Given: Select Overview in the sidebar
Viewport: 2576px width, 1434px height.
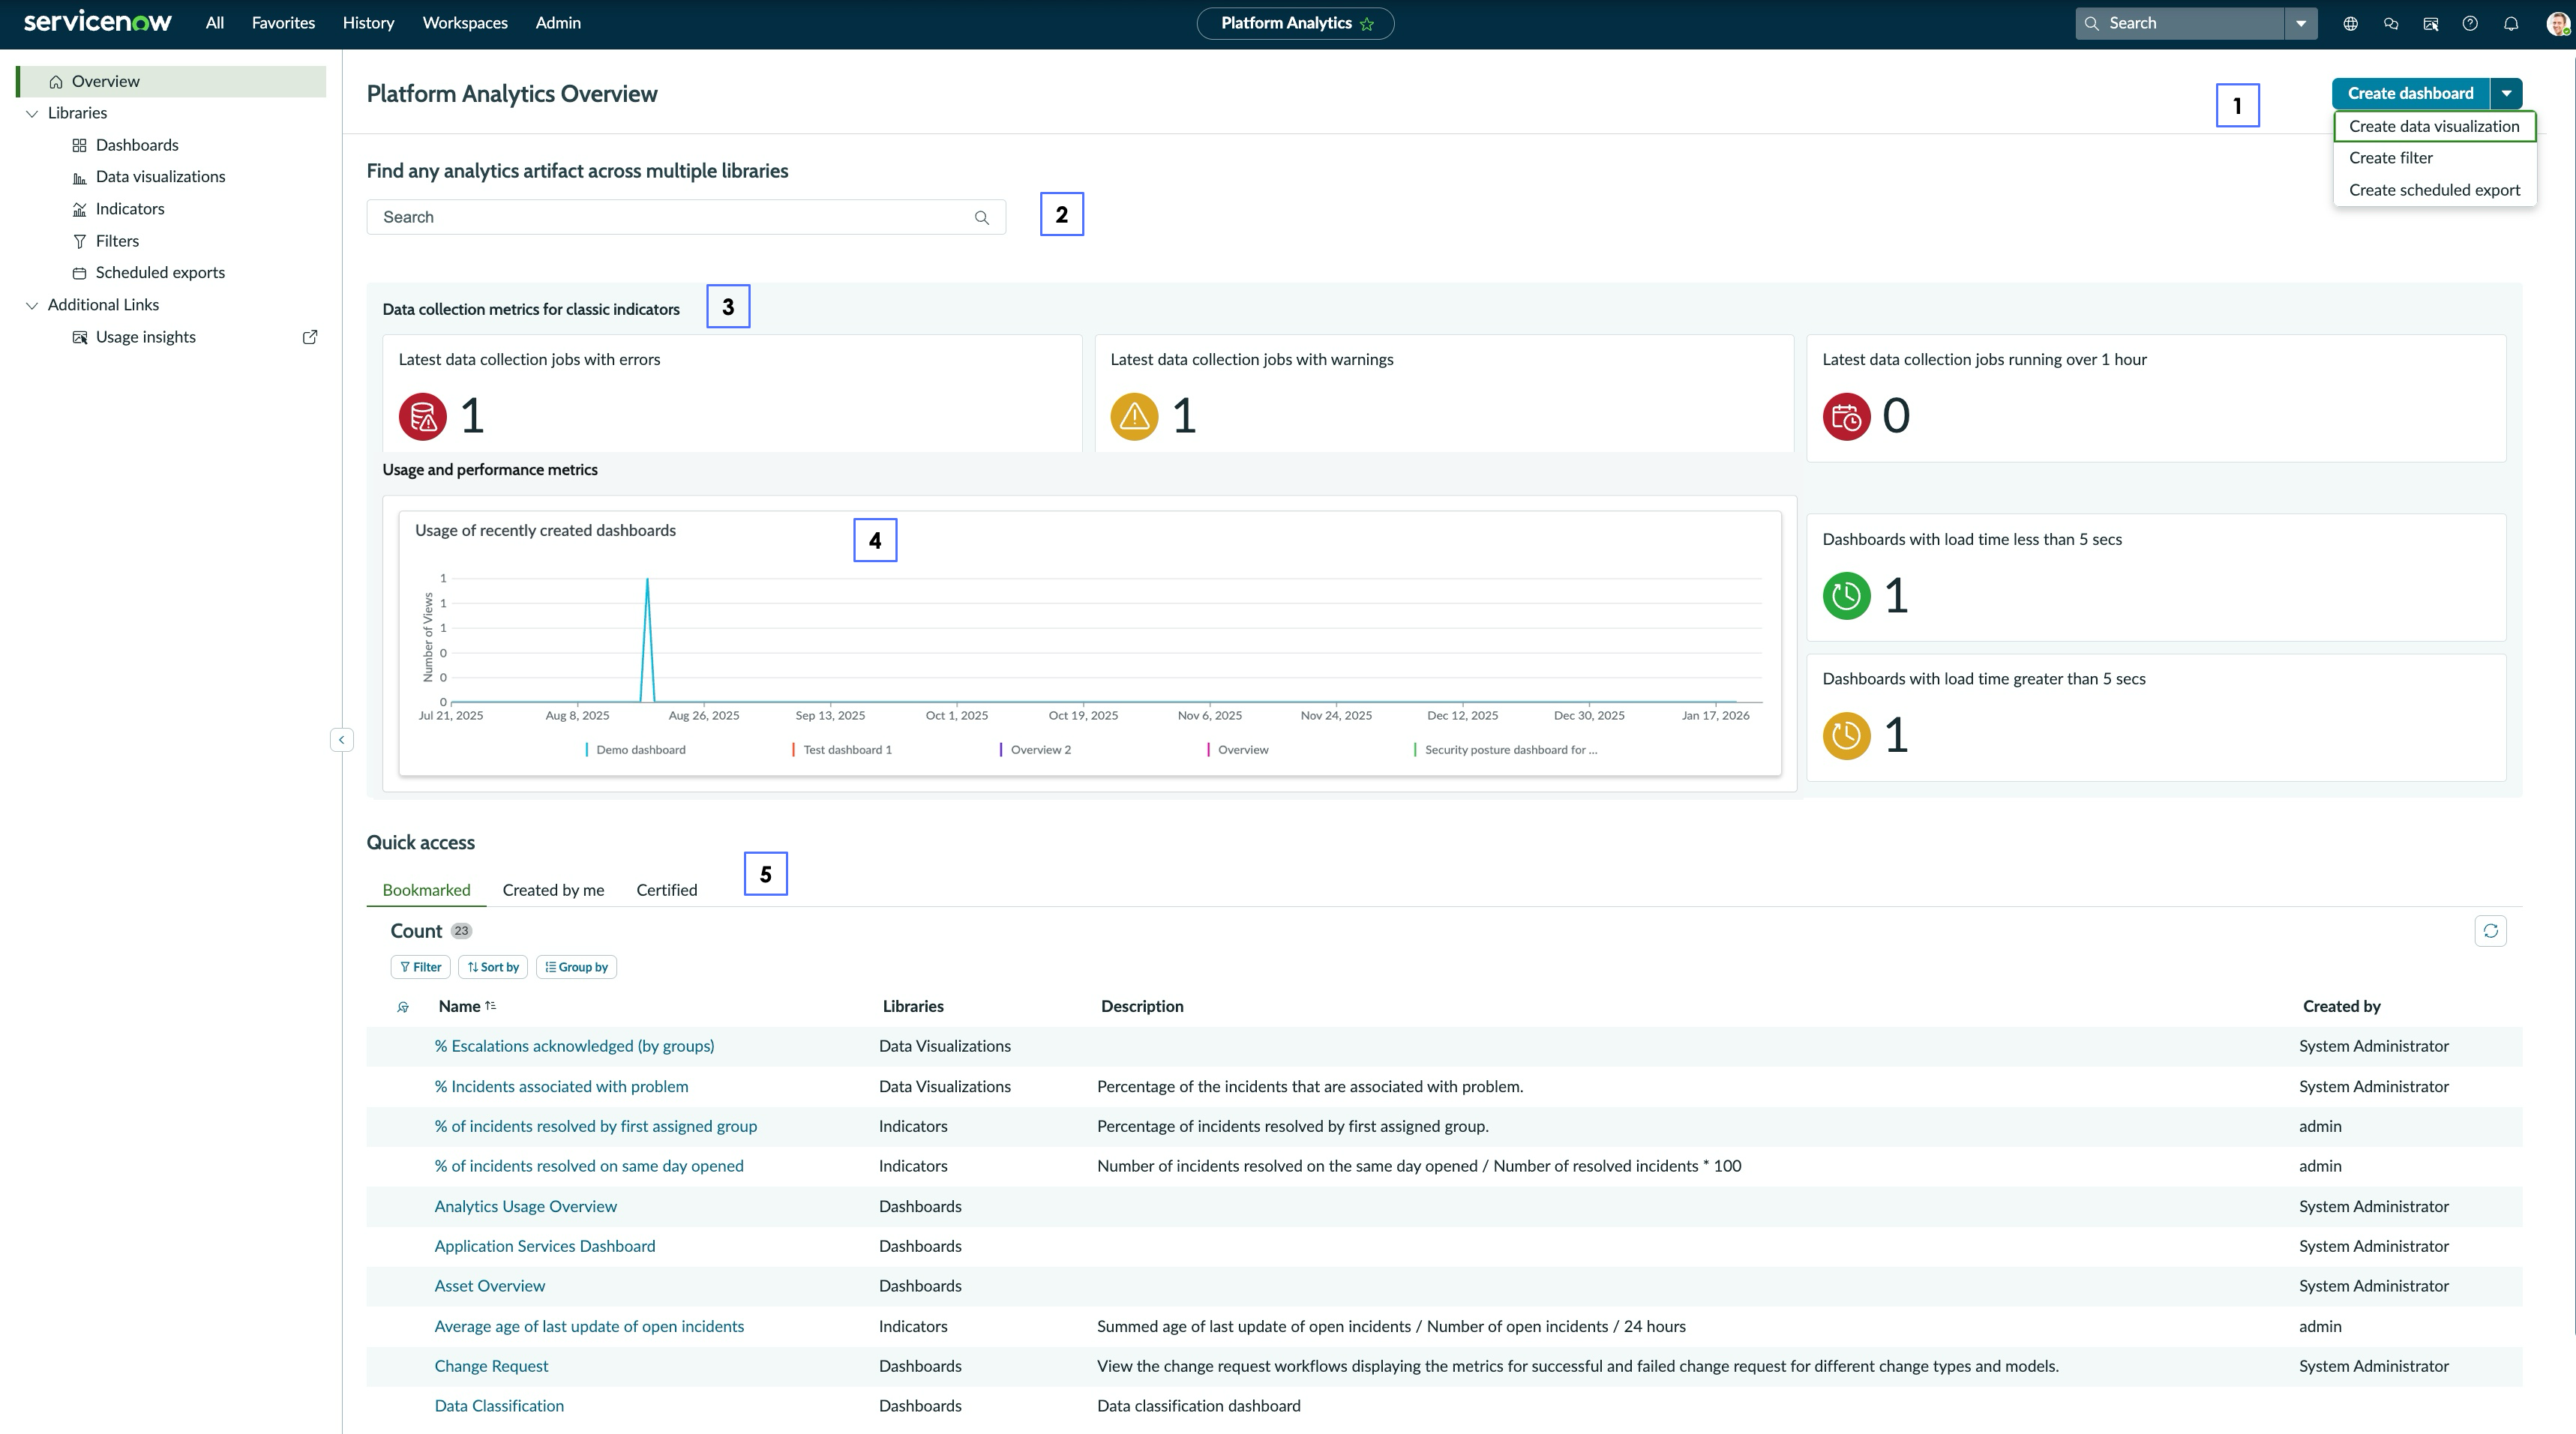Looking at the screenshot, I should pos(171,82).
